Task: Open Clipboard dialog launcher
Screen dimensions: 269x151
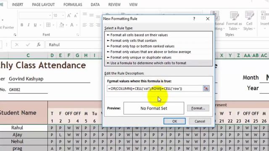Action: pyautogui.click(x=15, y=35)
